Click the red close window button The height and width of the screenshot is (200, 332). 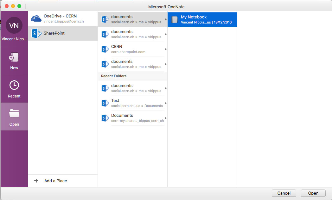[x=7, y=6]
